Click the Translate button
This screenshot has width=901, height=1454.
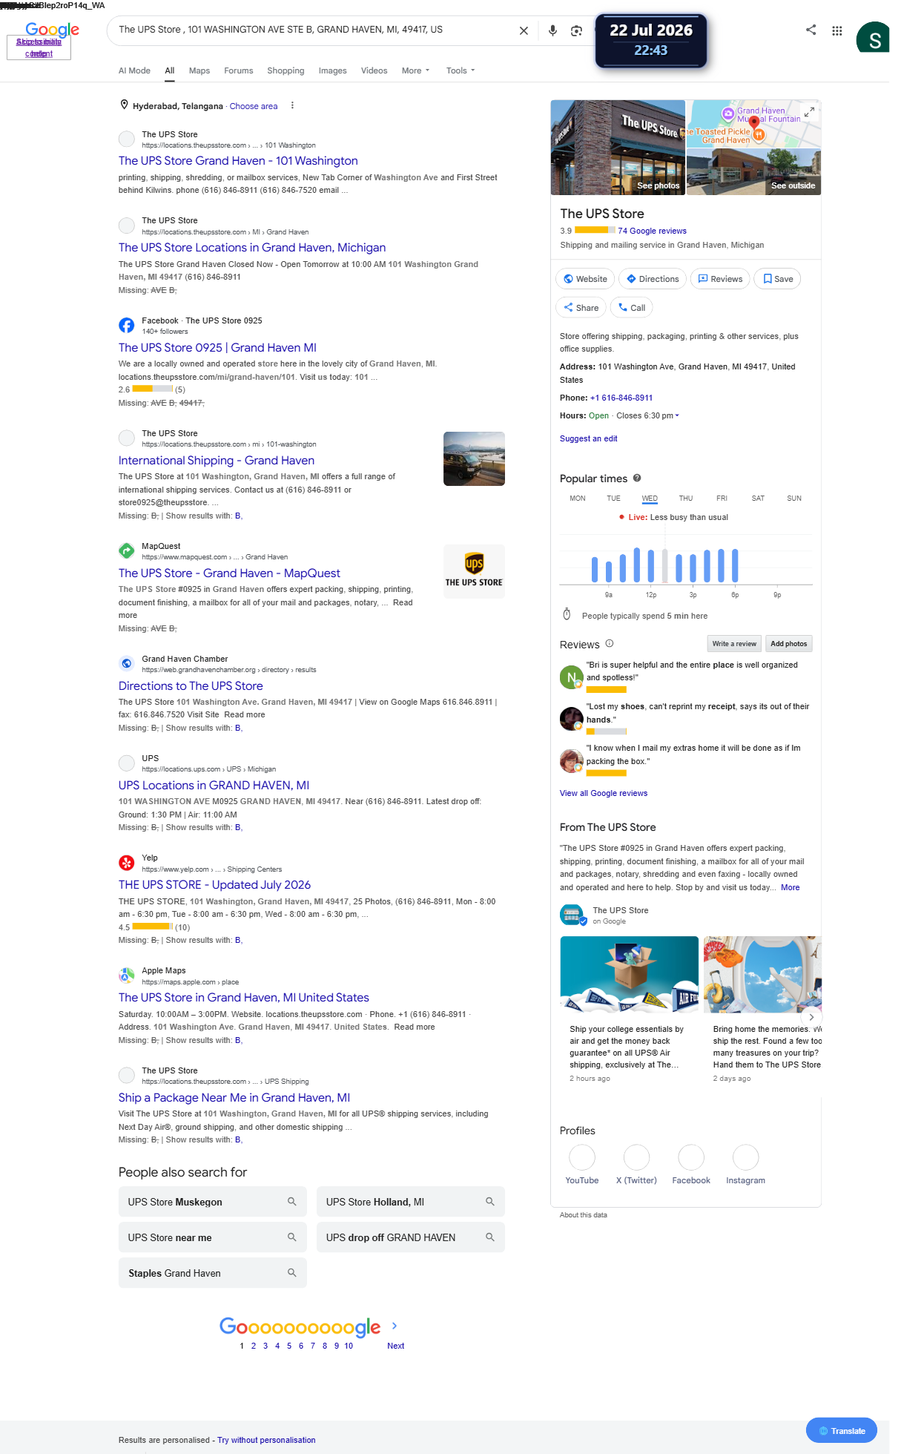click(x=842, y=1431)
